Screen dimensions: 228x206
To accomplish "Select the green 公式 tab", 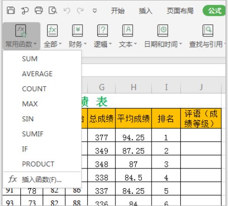I will point(214,11).
